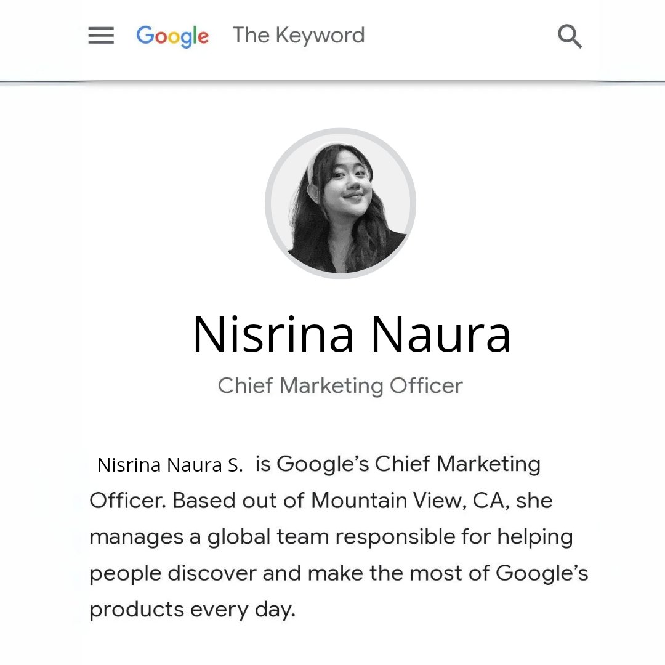This screenshot has width=665, height=665.
Task: Click the "Nisrina Naura S." bio text
Action: coord(170,465)
